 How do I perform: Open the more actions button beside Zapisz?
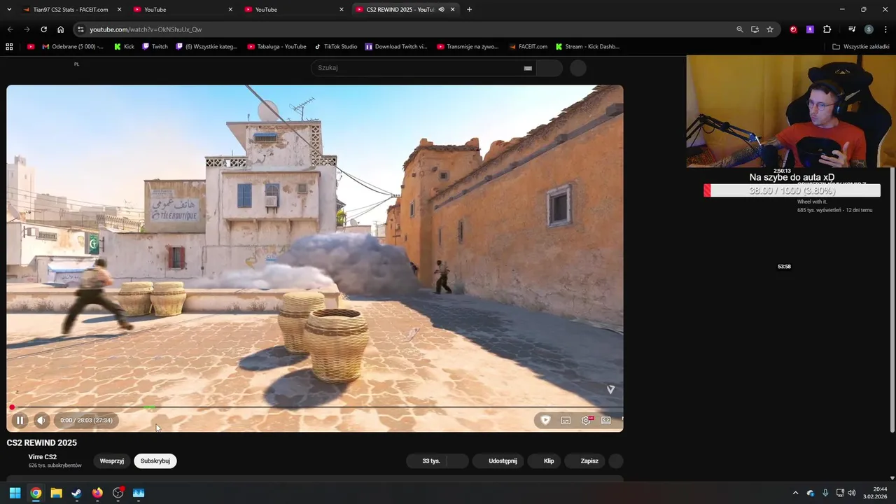pos(616,461)
